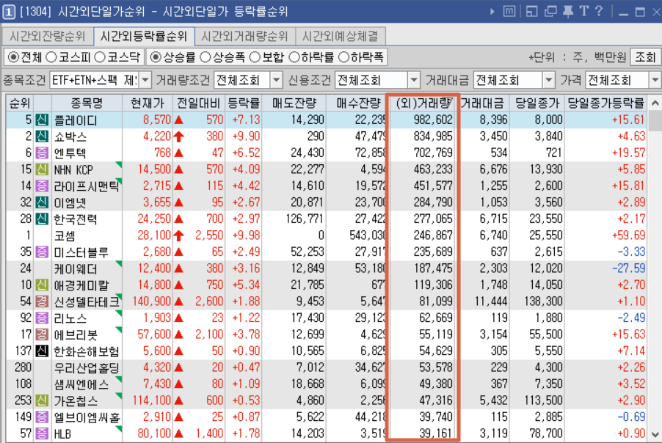Viewport: 662px width, 443px height.
Task: Click the 신 badge beside 쇼박스
Action: [42, 136]
